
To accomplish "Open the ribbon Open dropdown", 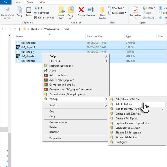I will [x=149, y=8].
